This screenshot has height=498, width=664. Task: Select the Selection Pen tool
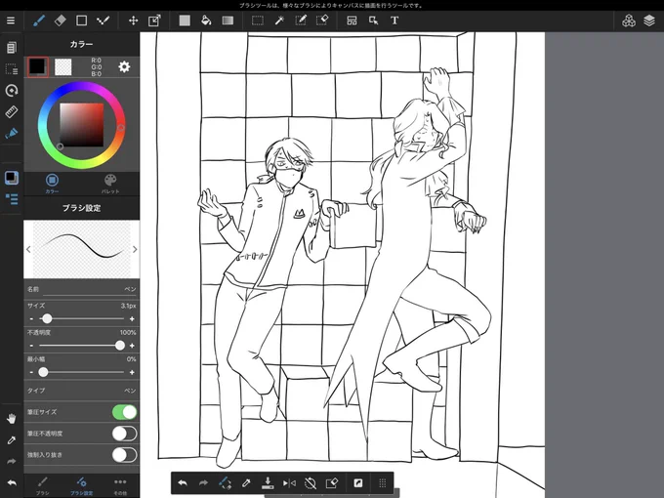[301, 21]
